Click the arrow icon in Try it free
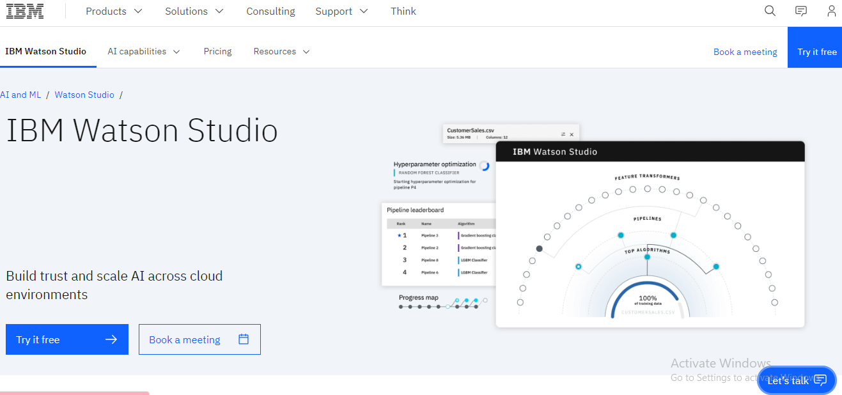Viewport: 842px width, 395px height. point(111,339)
